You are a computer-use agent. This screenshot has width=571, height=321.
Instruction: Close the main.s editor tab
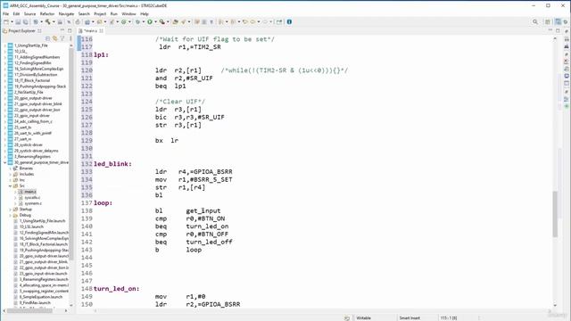click(x=101, y=31)
